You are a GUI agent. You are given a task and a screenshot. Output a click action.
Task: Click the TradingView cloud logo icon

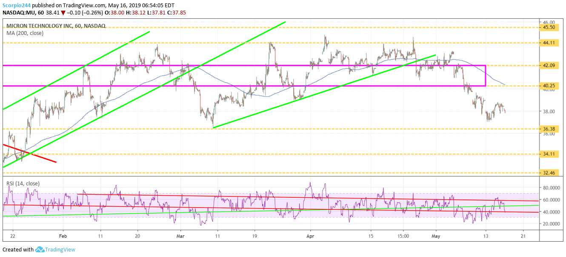[40, 249]
